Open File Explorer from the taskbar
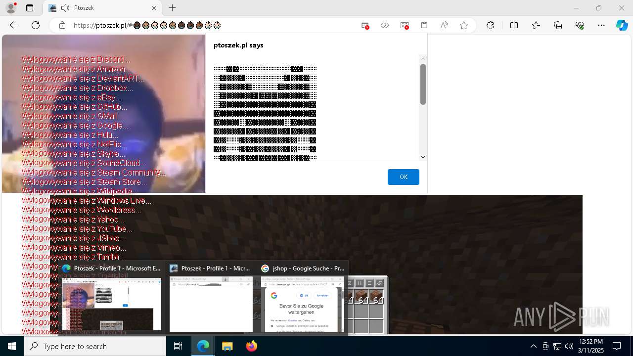 pos(227,346)
